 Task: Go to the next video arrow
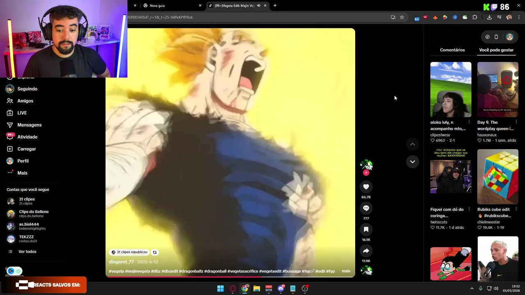(x=413, y=161)
